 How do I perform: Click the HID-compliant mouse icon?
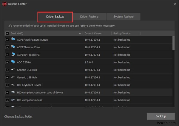[x=13, y=100]
